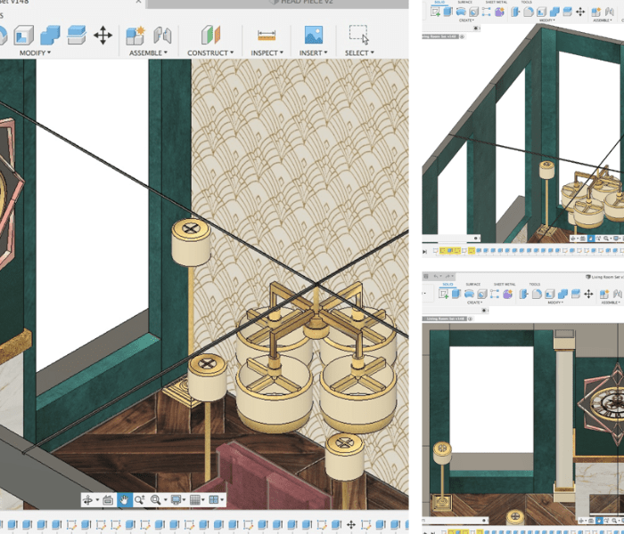Expand the CONSTRUCT dropdown menu

pos(209,53)
